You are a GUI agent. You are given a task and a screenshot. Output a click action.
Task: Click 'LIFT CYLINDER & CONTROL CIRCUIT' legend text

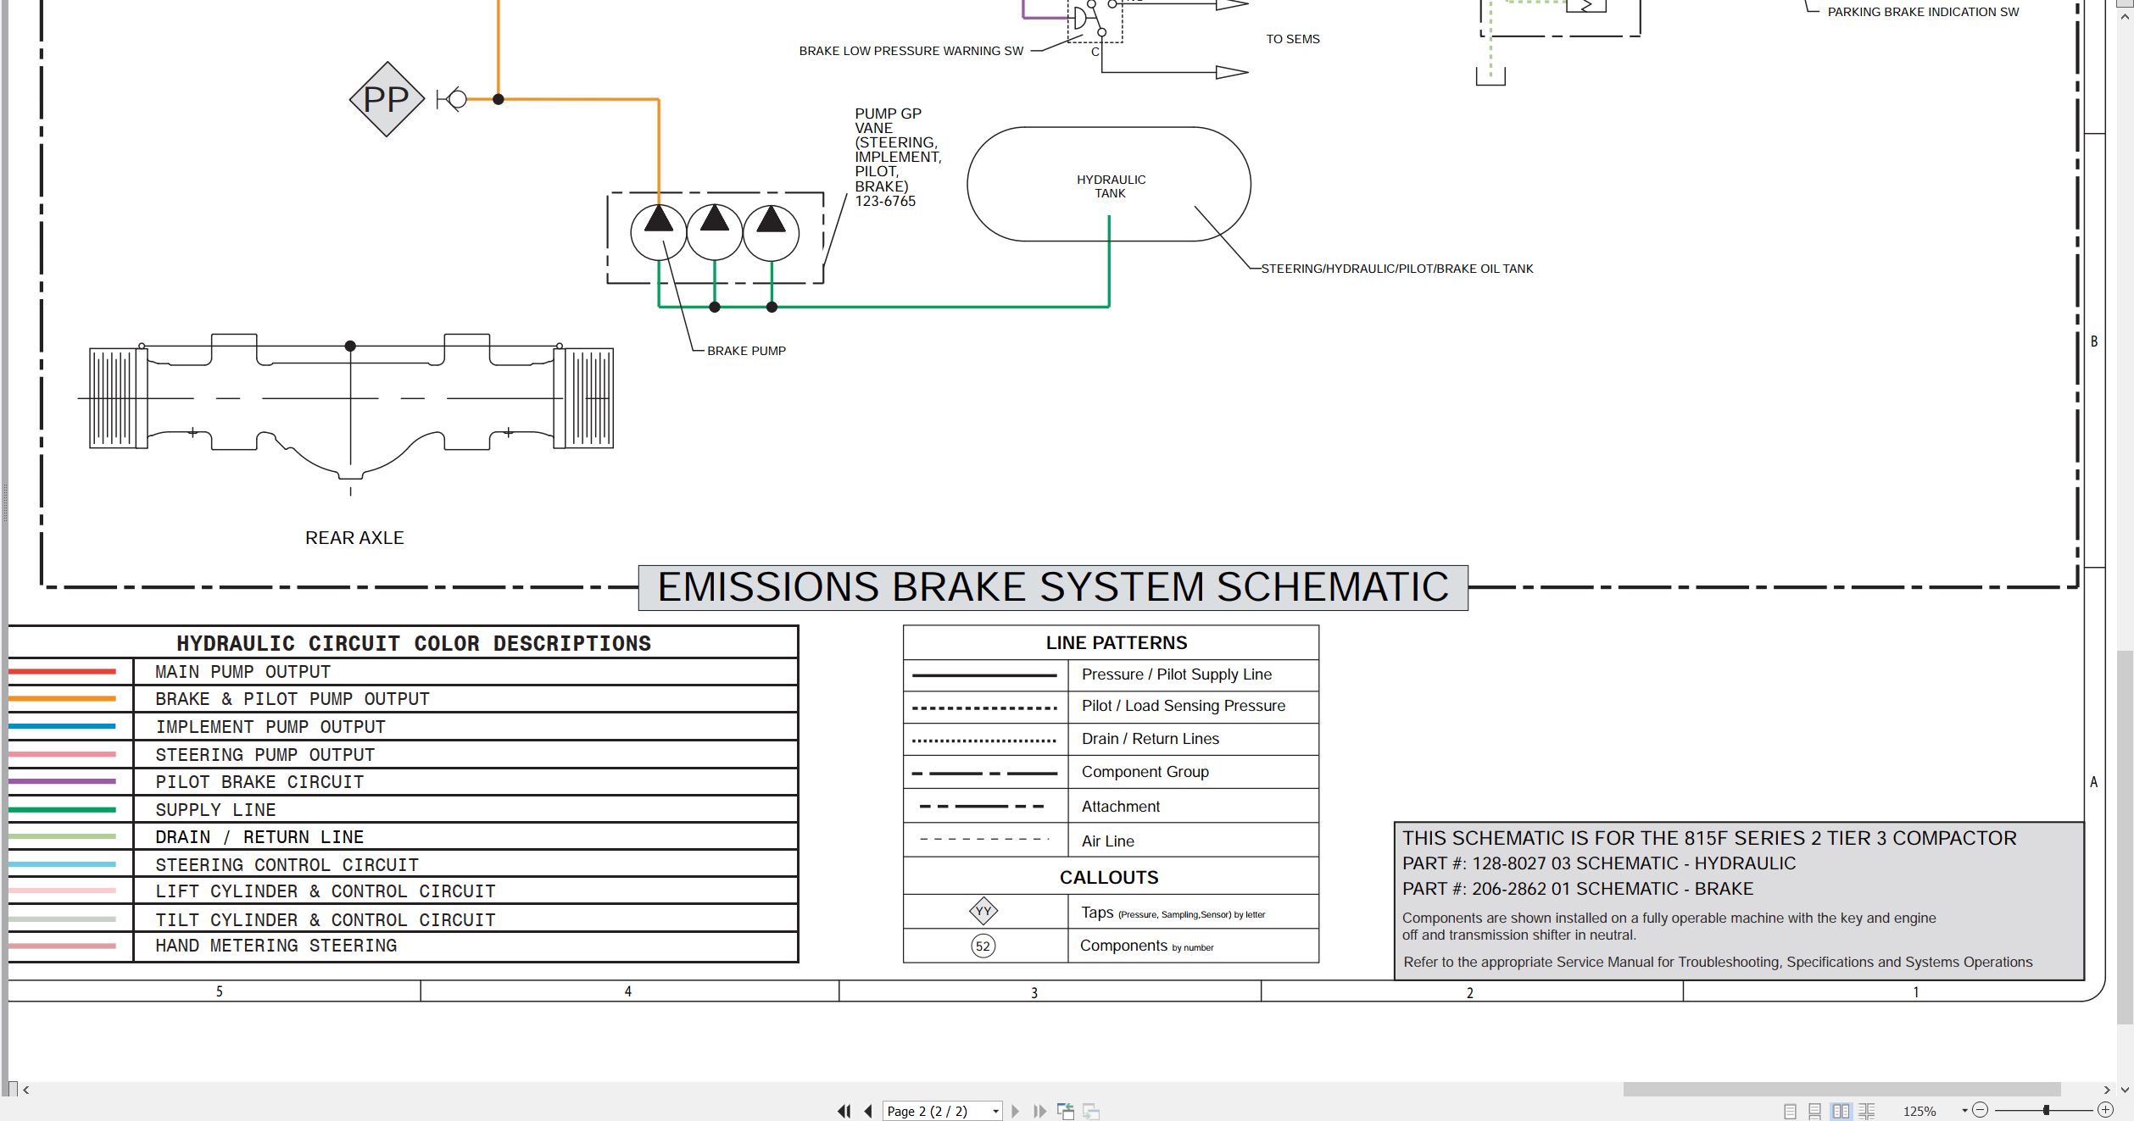coord(326,891)
